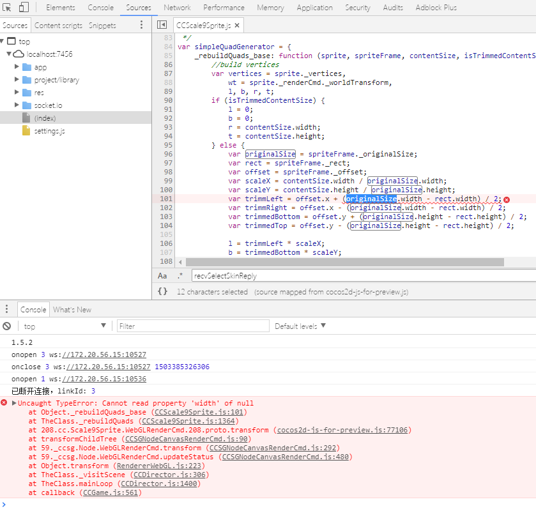Open the Default levels dropdown
The width and height of the screenshot is (536, 511).
[300, 326]
